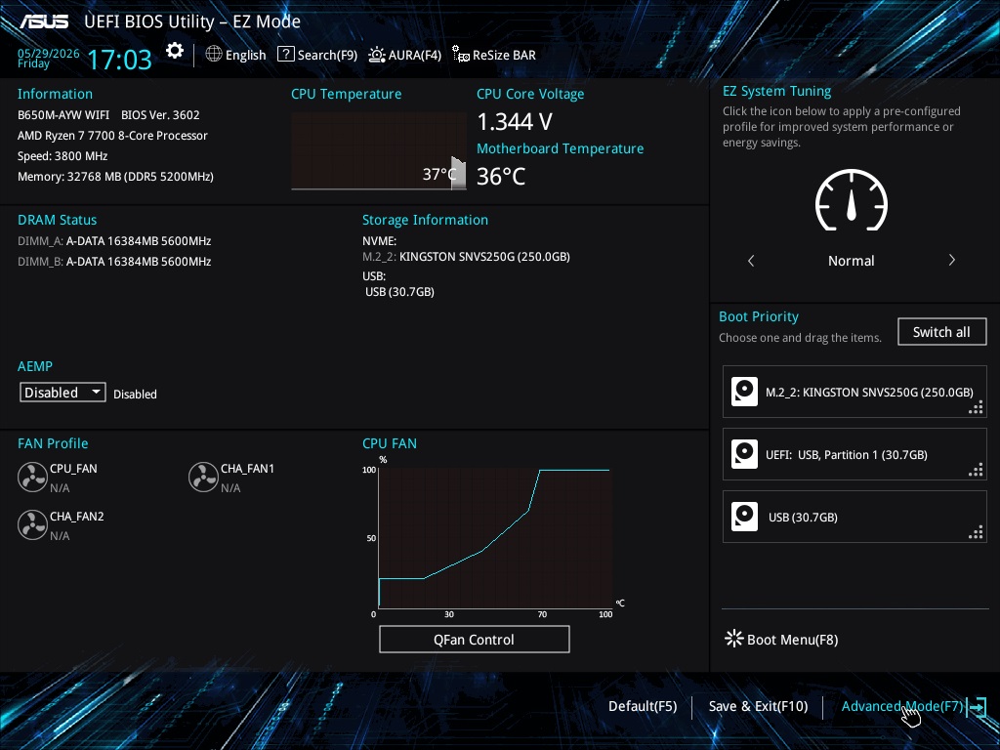Click DIMM_B A-DATA 16384MB entry
This screenshot has width=1000, height=750.
click(x=114, y=261)
